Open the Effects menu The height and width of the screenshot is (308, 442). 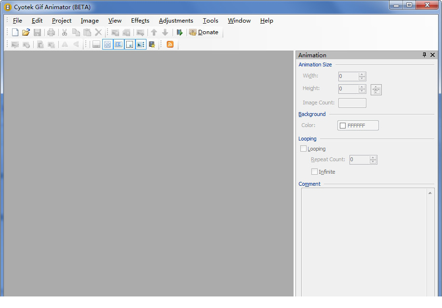[x=140, y=21]
